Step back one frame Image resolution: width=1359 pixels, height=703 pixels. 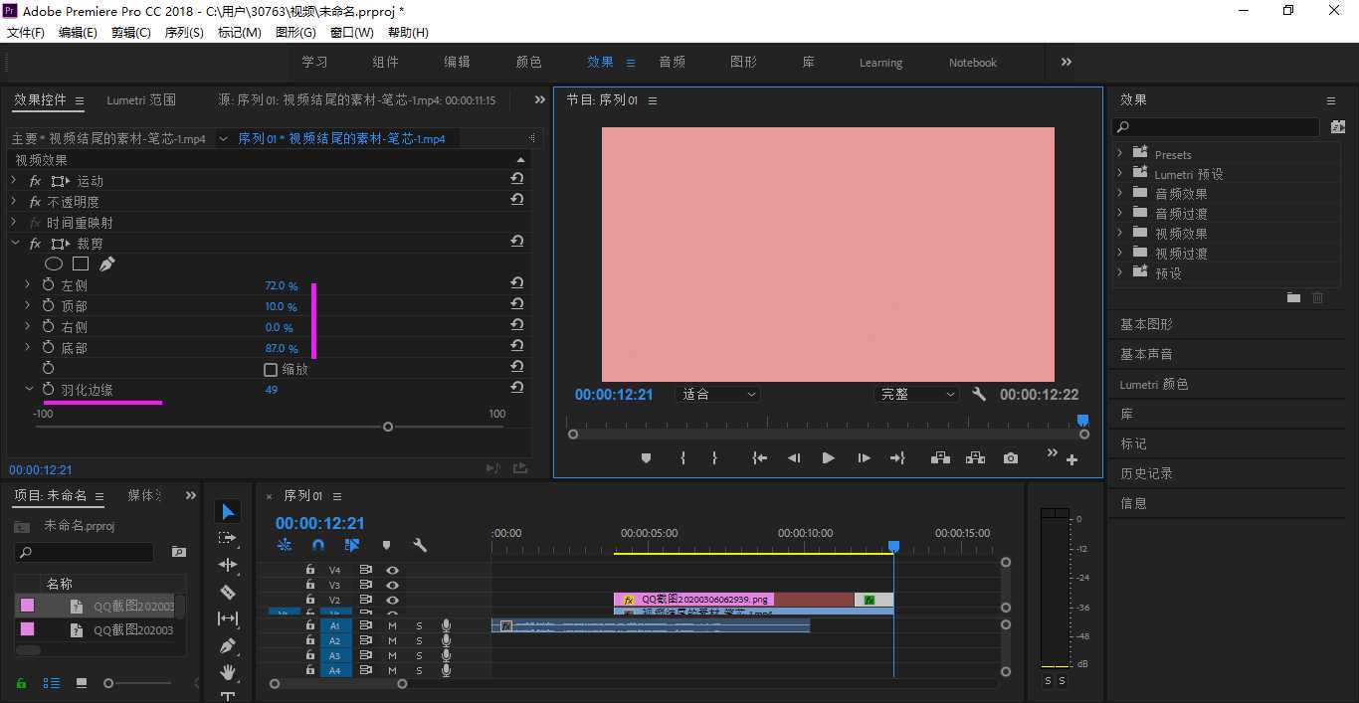[x=794, y=458]
